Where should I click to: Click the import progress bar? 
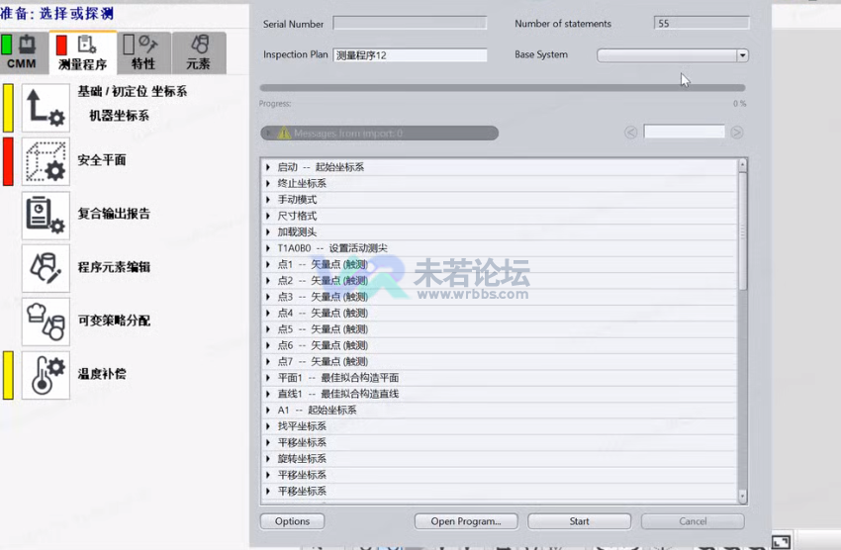(x=503, y=87)
